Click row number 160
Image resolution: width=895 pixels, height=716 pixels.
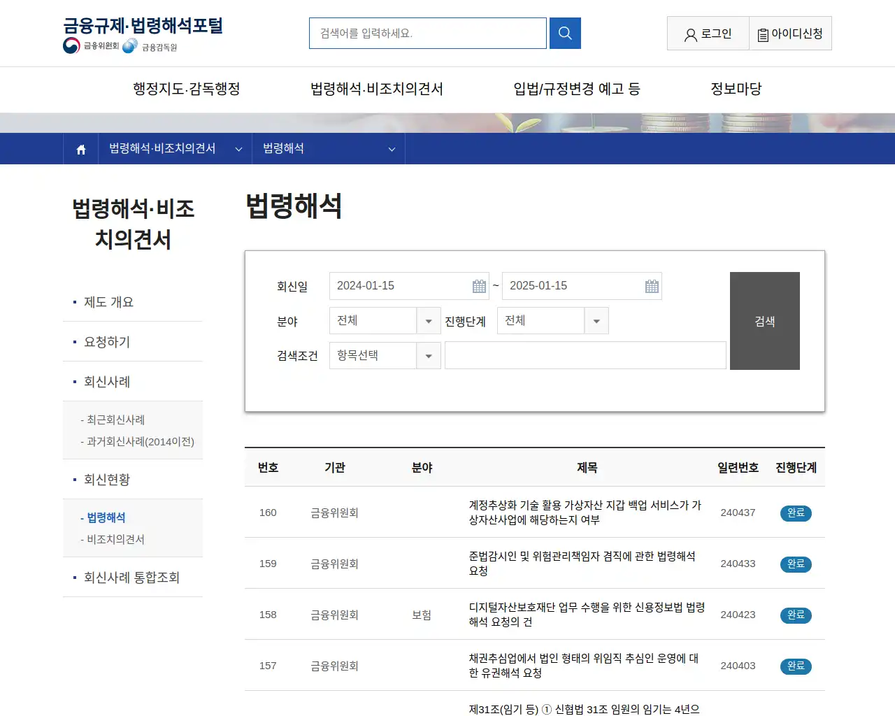coord(268,513)
